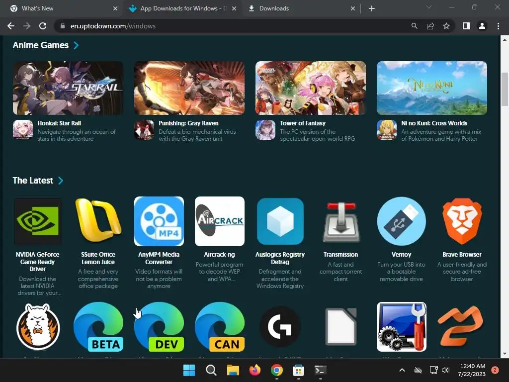
Task: Open the Ventoy USB icon
Action: pos(402,221)
